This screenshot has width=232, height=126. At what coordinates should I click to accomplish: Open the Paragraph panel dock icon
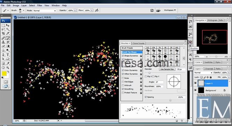tap(190, 60)
